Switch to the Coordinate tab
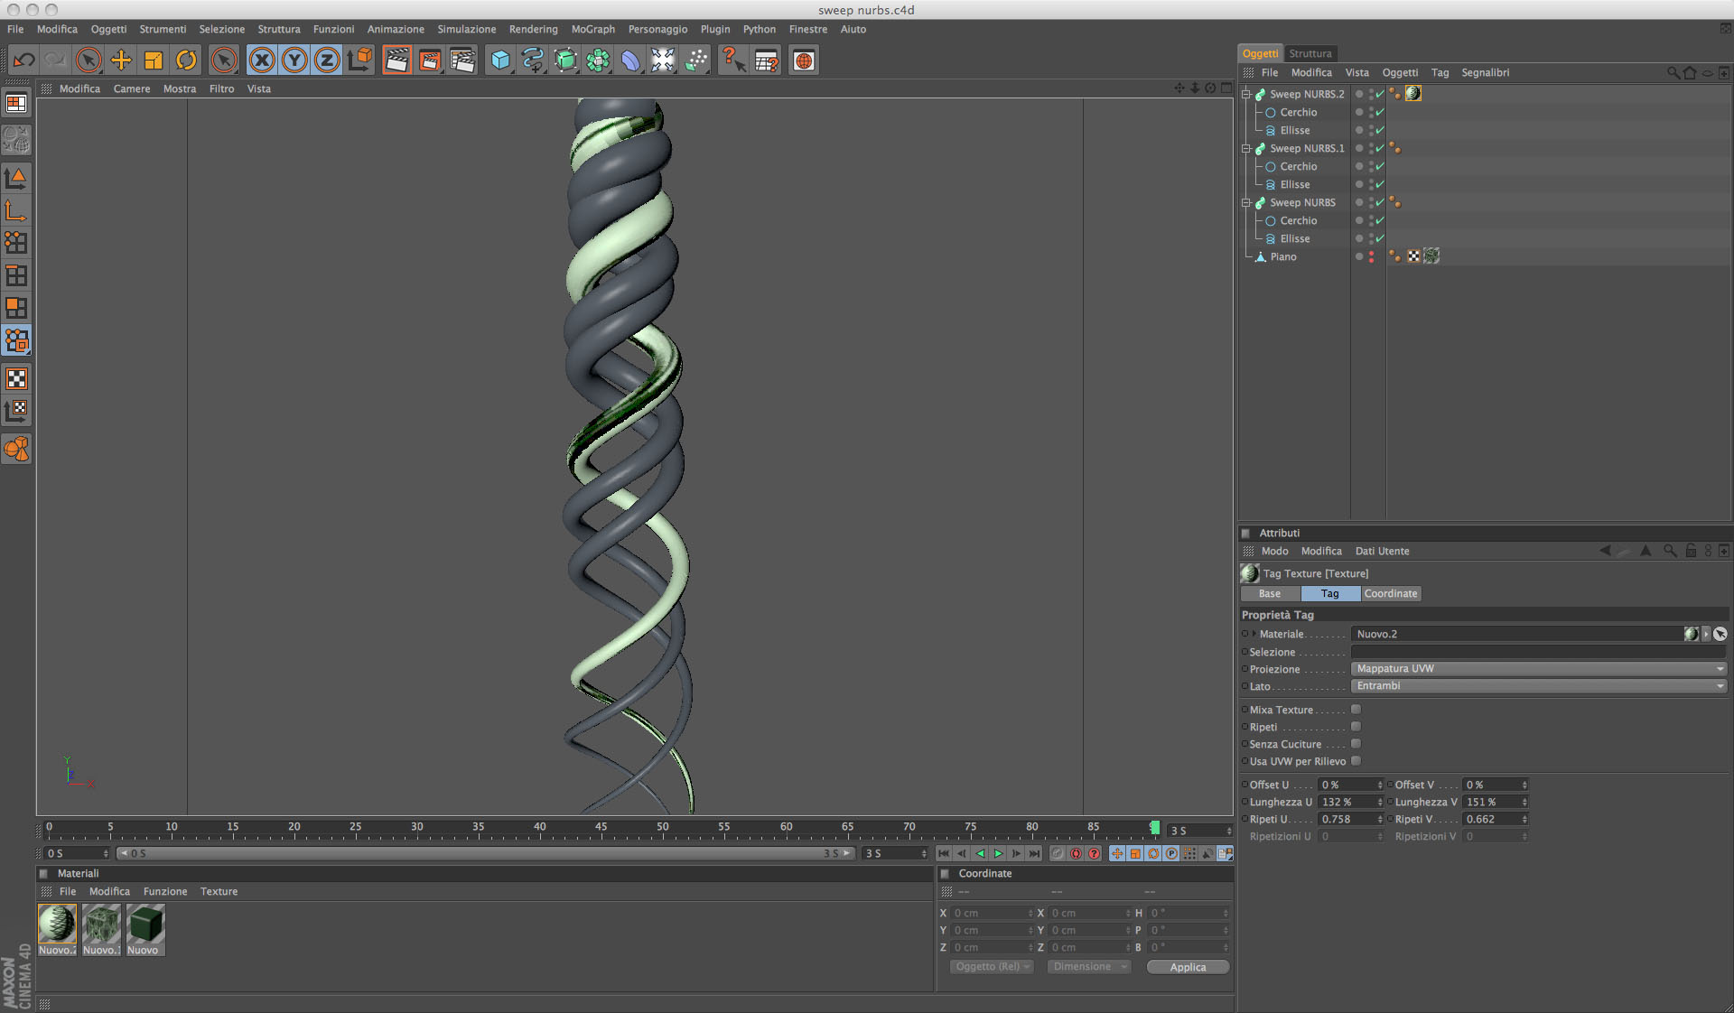This screenshot has width=1734, height=1013. [1390, 593]
